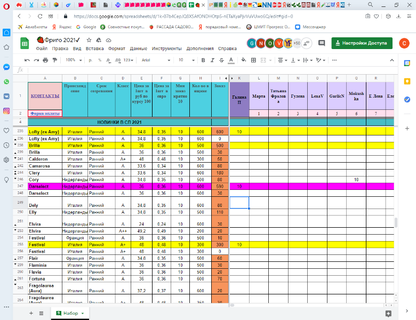Open the КОНТАКТЫ link in cell A1
The height and width of the screenshot is (320, 416).
click(45, 96)
